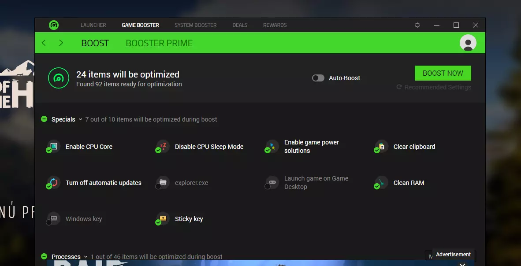Image resolution: width=521 pixels, height=266 pixels.
Task: Open the user profile avatar
Action: [x=468, y=43]
